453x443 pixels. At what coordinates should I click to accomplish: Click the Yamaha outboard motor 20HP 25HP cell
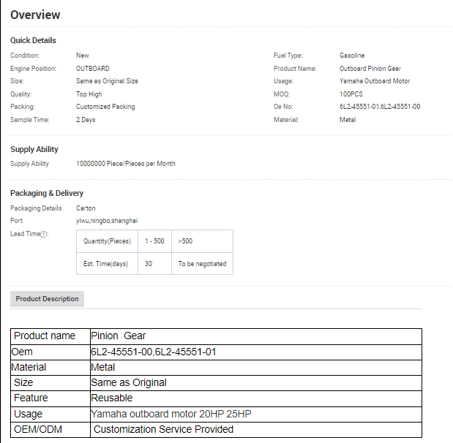[x=171, y=414]
